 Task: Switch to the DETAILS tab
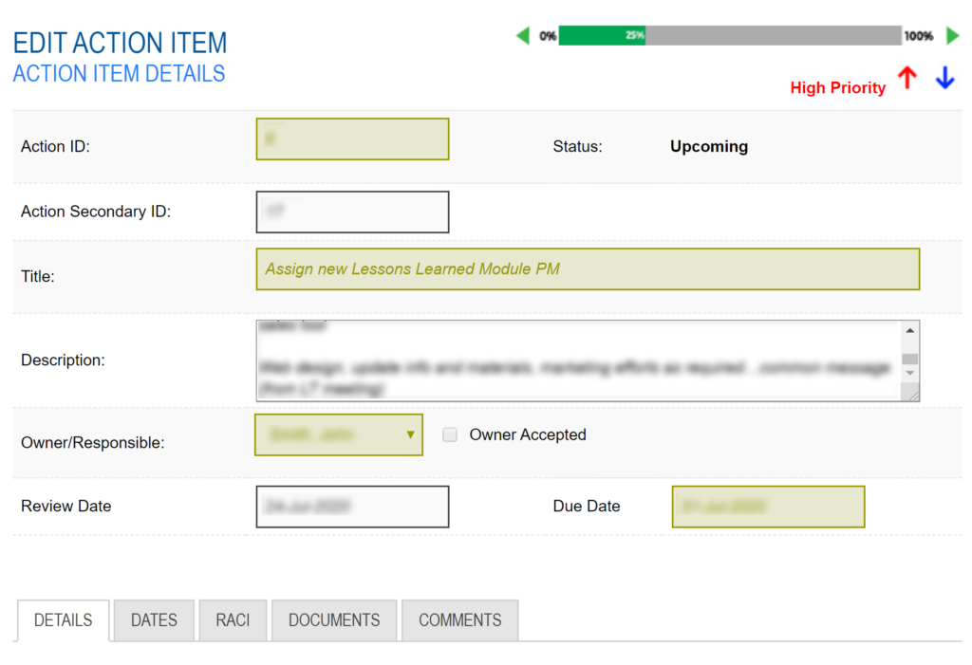63,620
